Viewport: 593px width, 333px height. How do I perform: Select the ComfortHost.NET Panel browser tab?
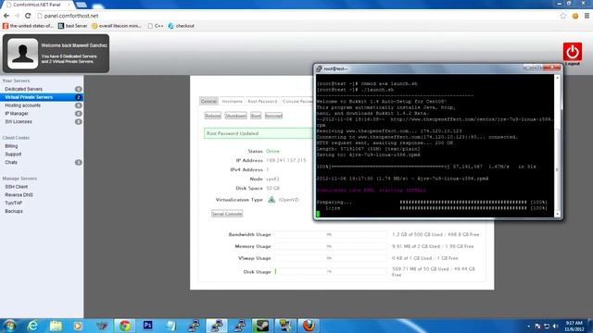pos(37,5)
